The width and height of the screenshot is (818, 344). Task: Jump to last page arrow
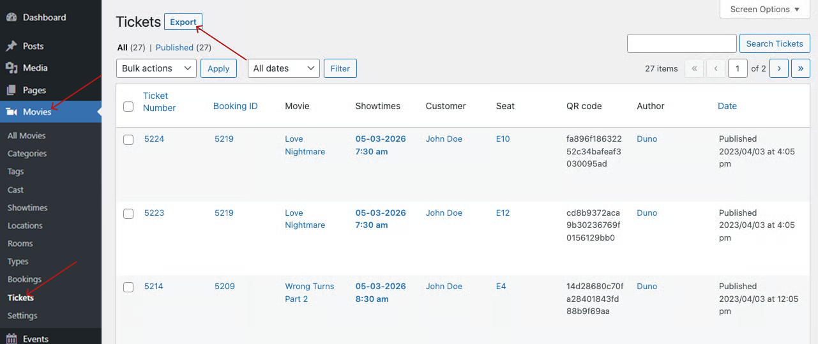pos(800,68)
